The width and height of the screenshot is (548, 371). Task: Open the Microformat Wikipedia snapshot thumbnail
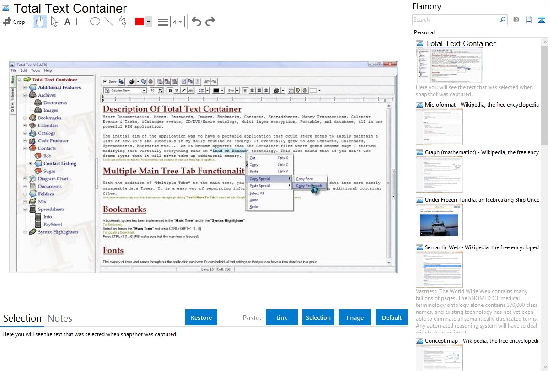[439, 127]
